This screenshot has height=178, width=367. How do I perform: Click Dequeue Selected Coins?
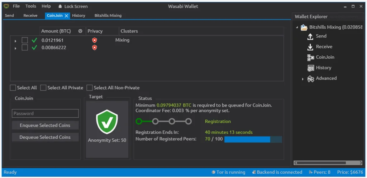pos(45,137)
